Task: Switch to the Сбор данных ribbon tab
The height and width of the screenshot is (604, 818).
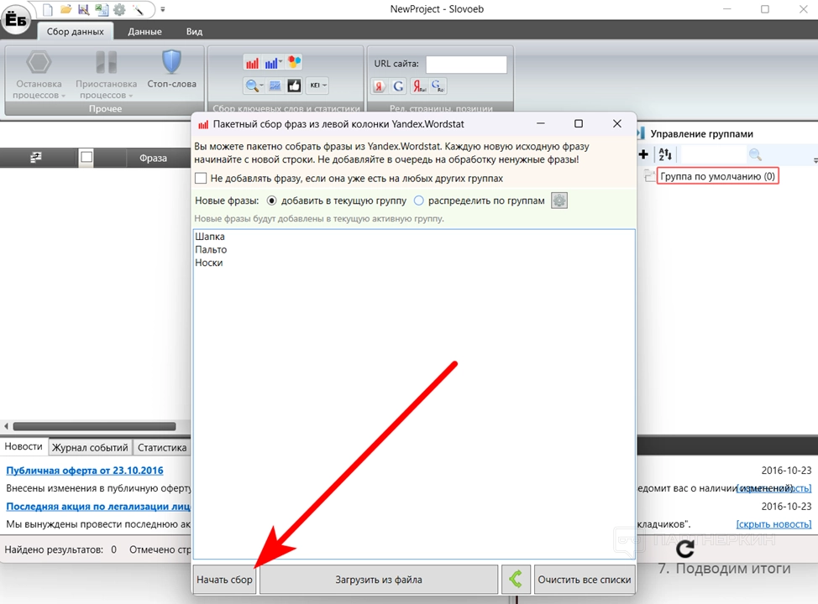Action: click(x=75, y=31)
